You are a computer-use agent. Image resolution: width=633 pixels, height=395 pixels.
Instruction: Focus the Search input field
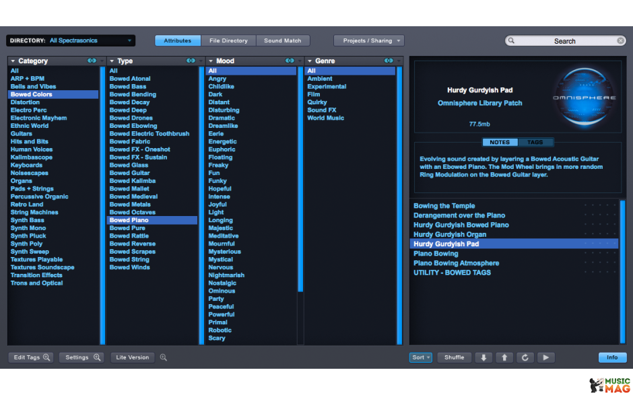pos(565,41)
